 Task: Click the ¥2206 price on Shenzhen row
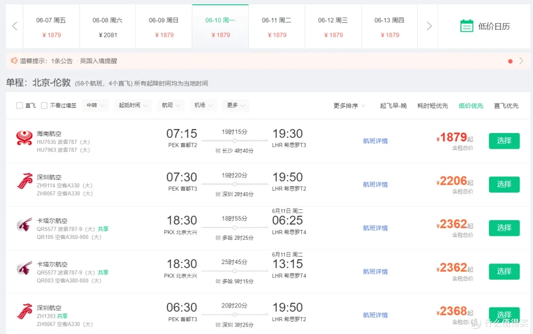point(455,181)
